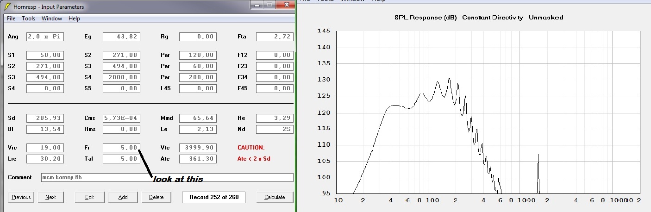
Task: Select the Vrc field with 19,00
Action: point(45,148)
